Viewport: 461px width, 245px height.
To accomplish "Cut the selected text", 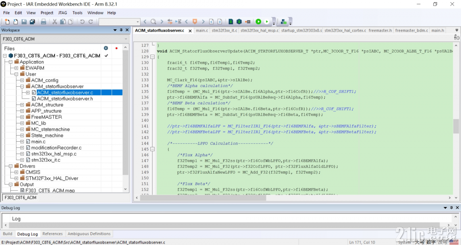I will click(55, 21).
